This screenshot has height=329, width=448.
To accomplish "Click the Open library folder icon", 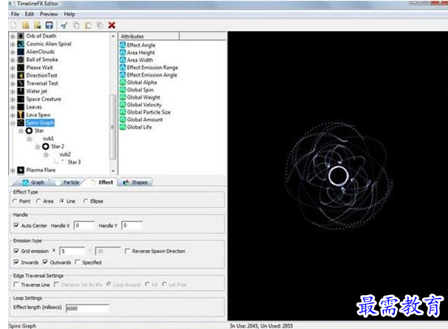I will [x=26, y=25].
